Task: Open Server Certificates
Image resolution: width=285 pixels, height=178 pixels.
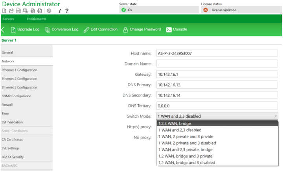Action: click(27, 131)
